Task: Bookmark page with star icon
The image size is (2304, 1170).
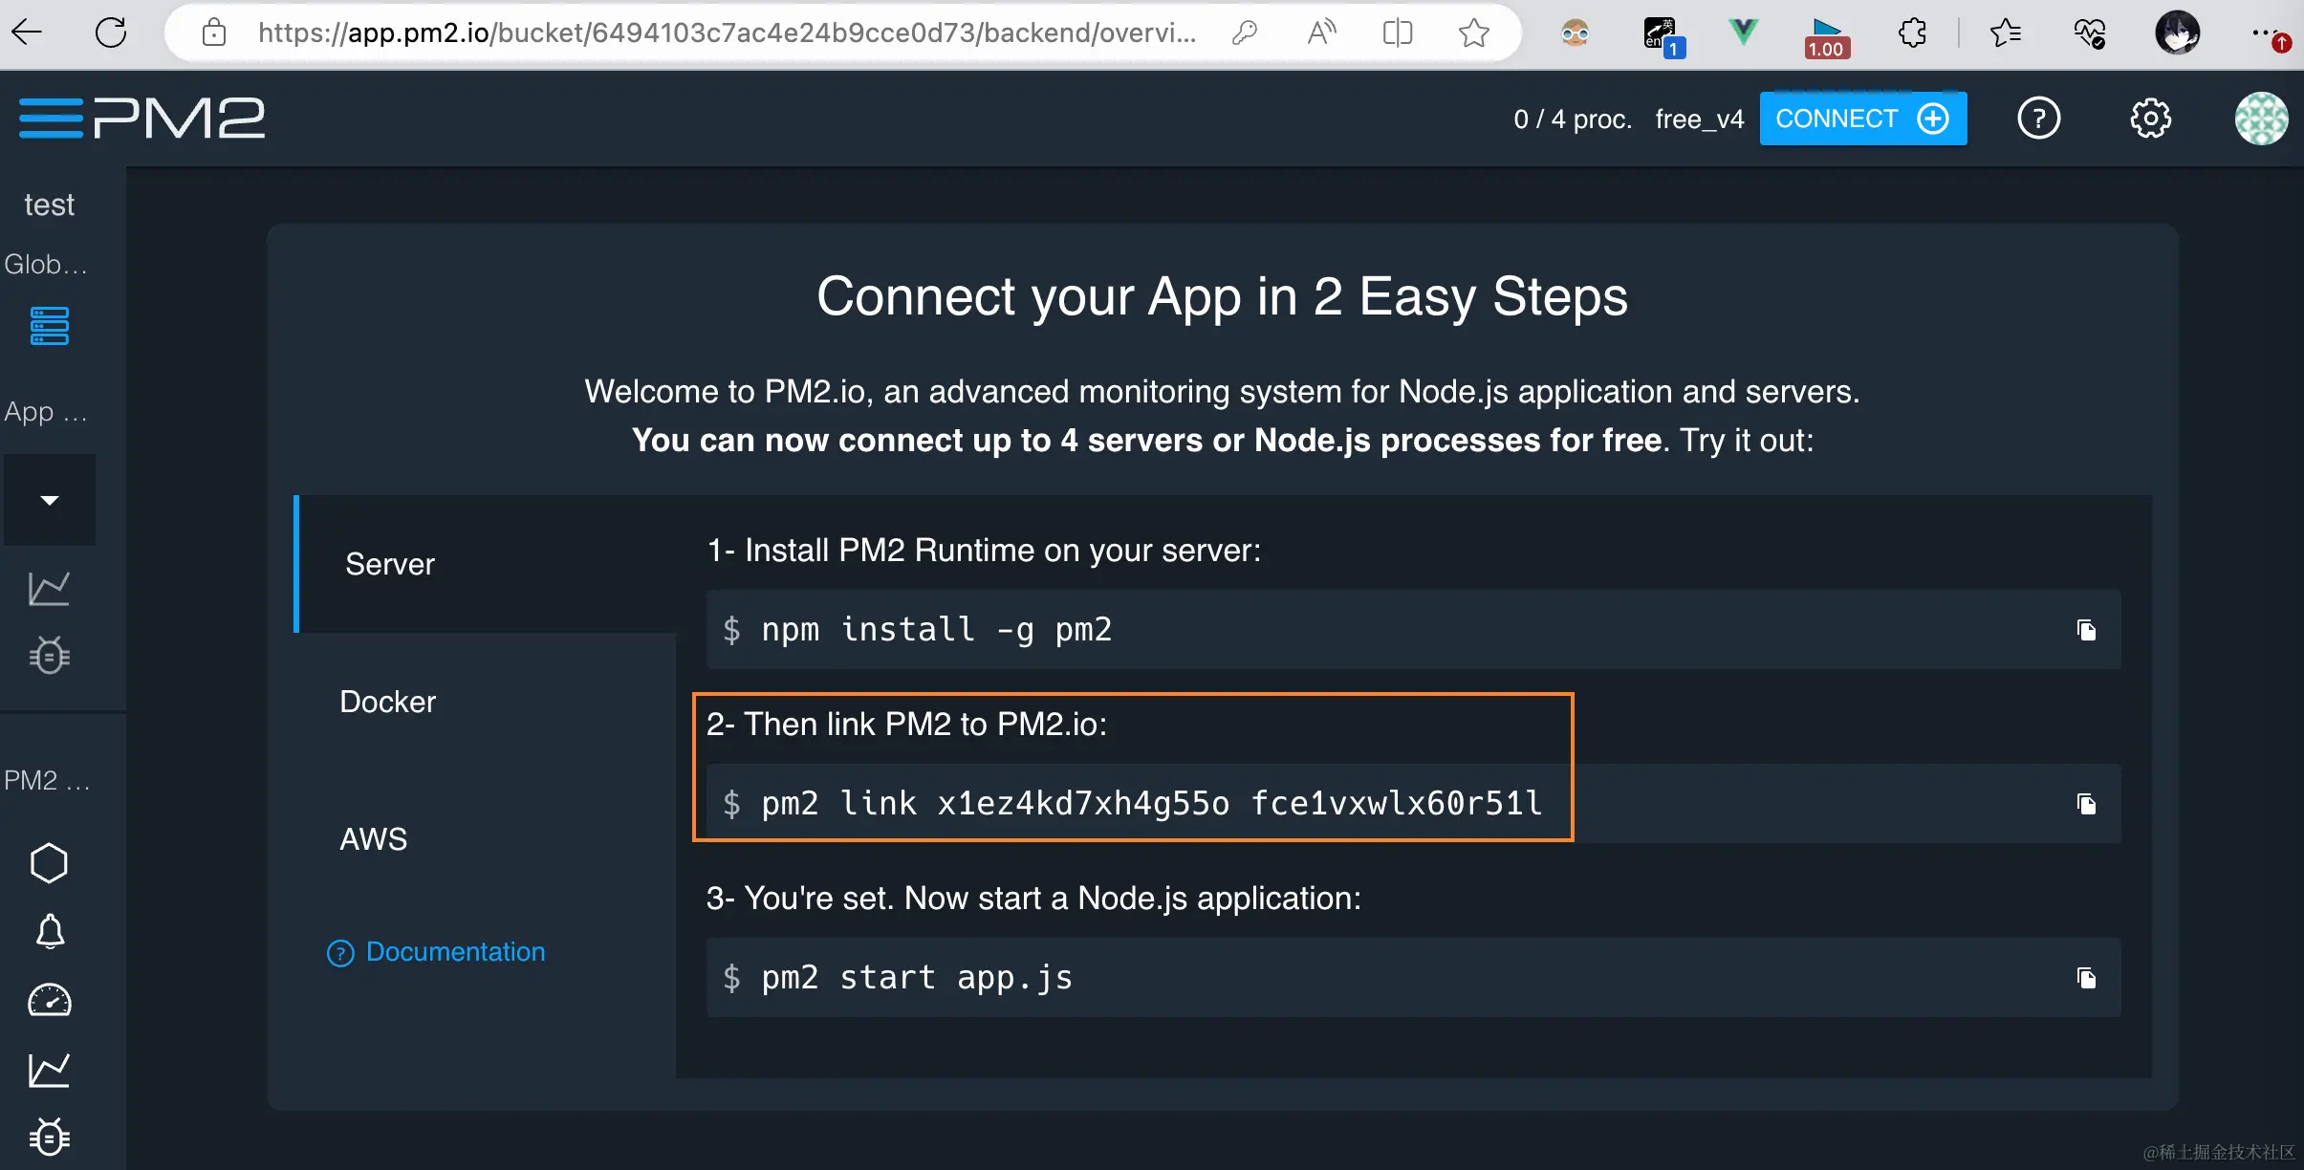Action: click(x=1474, y=32)
